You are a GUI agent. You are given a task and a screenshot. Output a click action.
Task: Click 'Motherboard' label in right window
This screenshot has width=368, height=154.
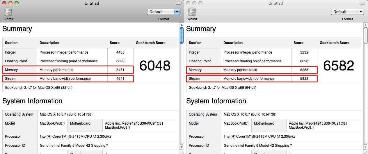[264, 123]
